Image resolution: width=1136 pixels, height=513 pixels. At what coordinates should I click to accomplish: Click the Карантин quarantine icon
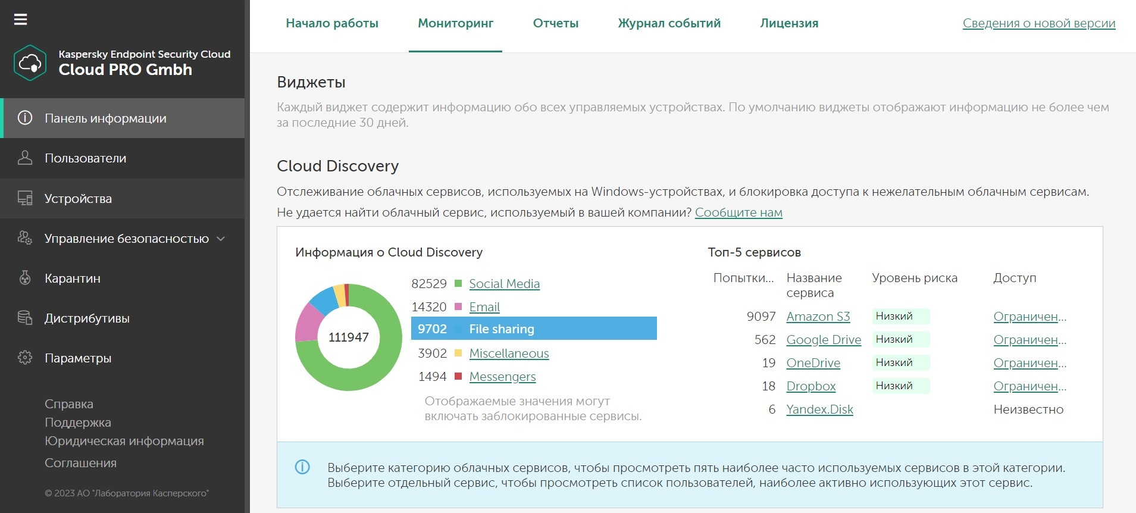click(25, 278)
